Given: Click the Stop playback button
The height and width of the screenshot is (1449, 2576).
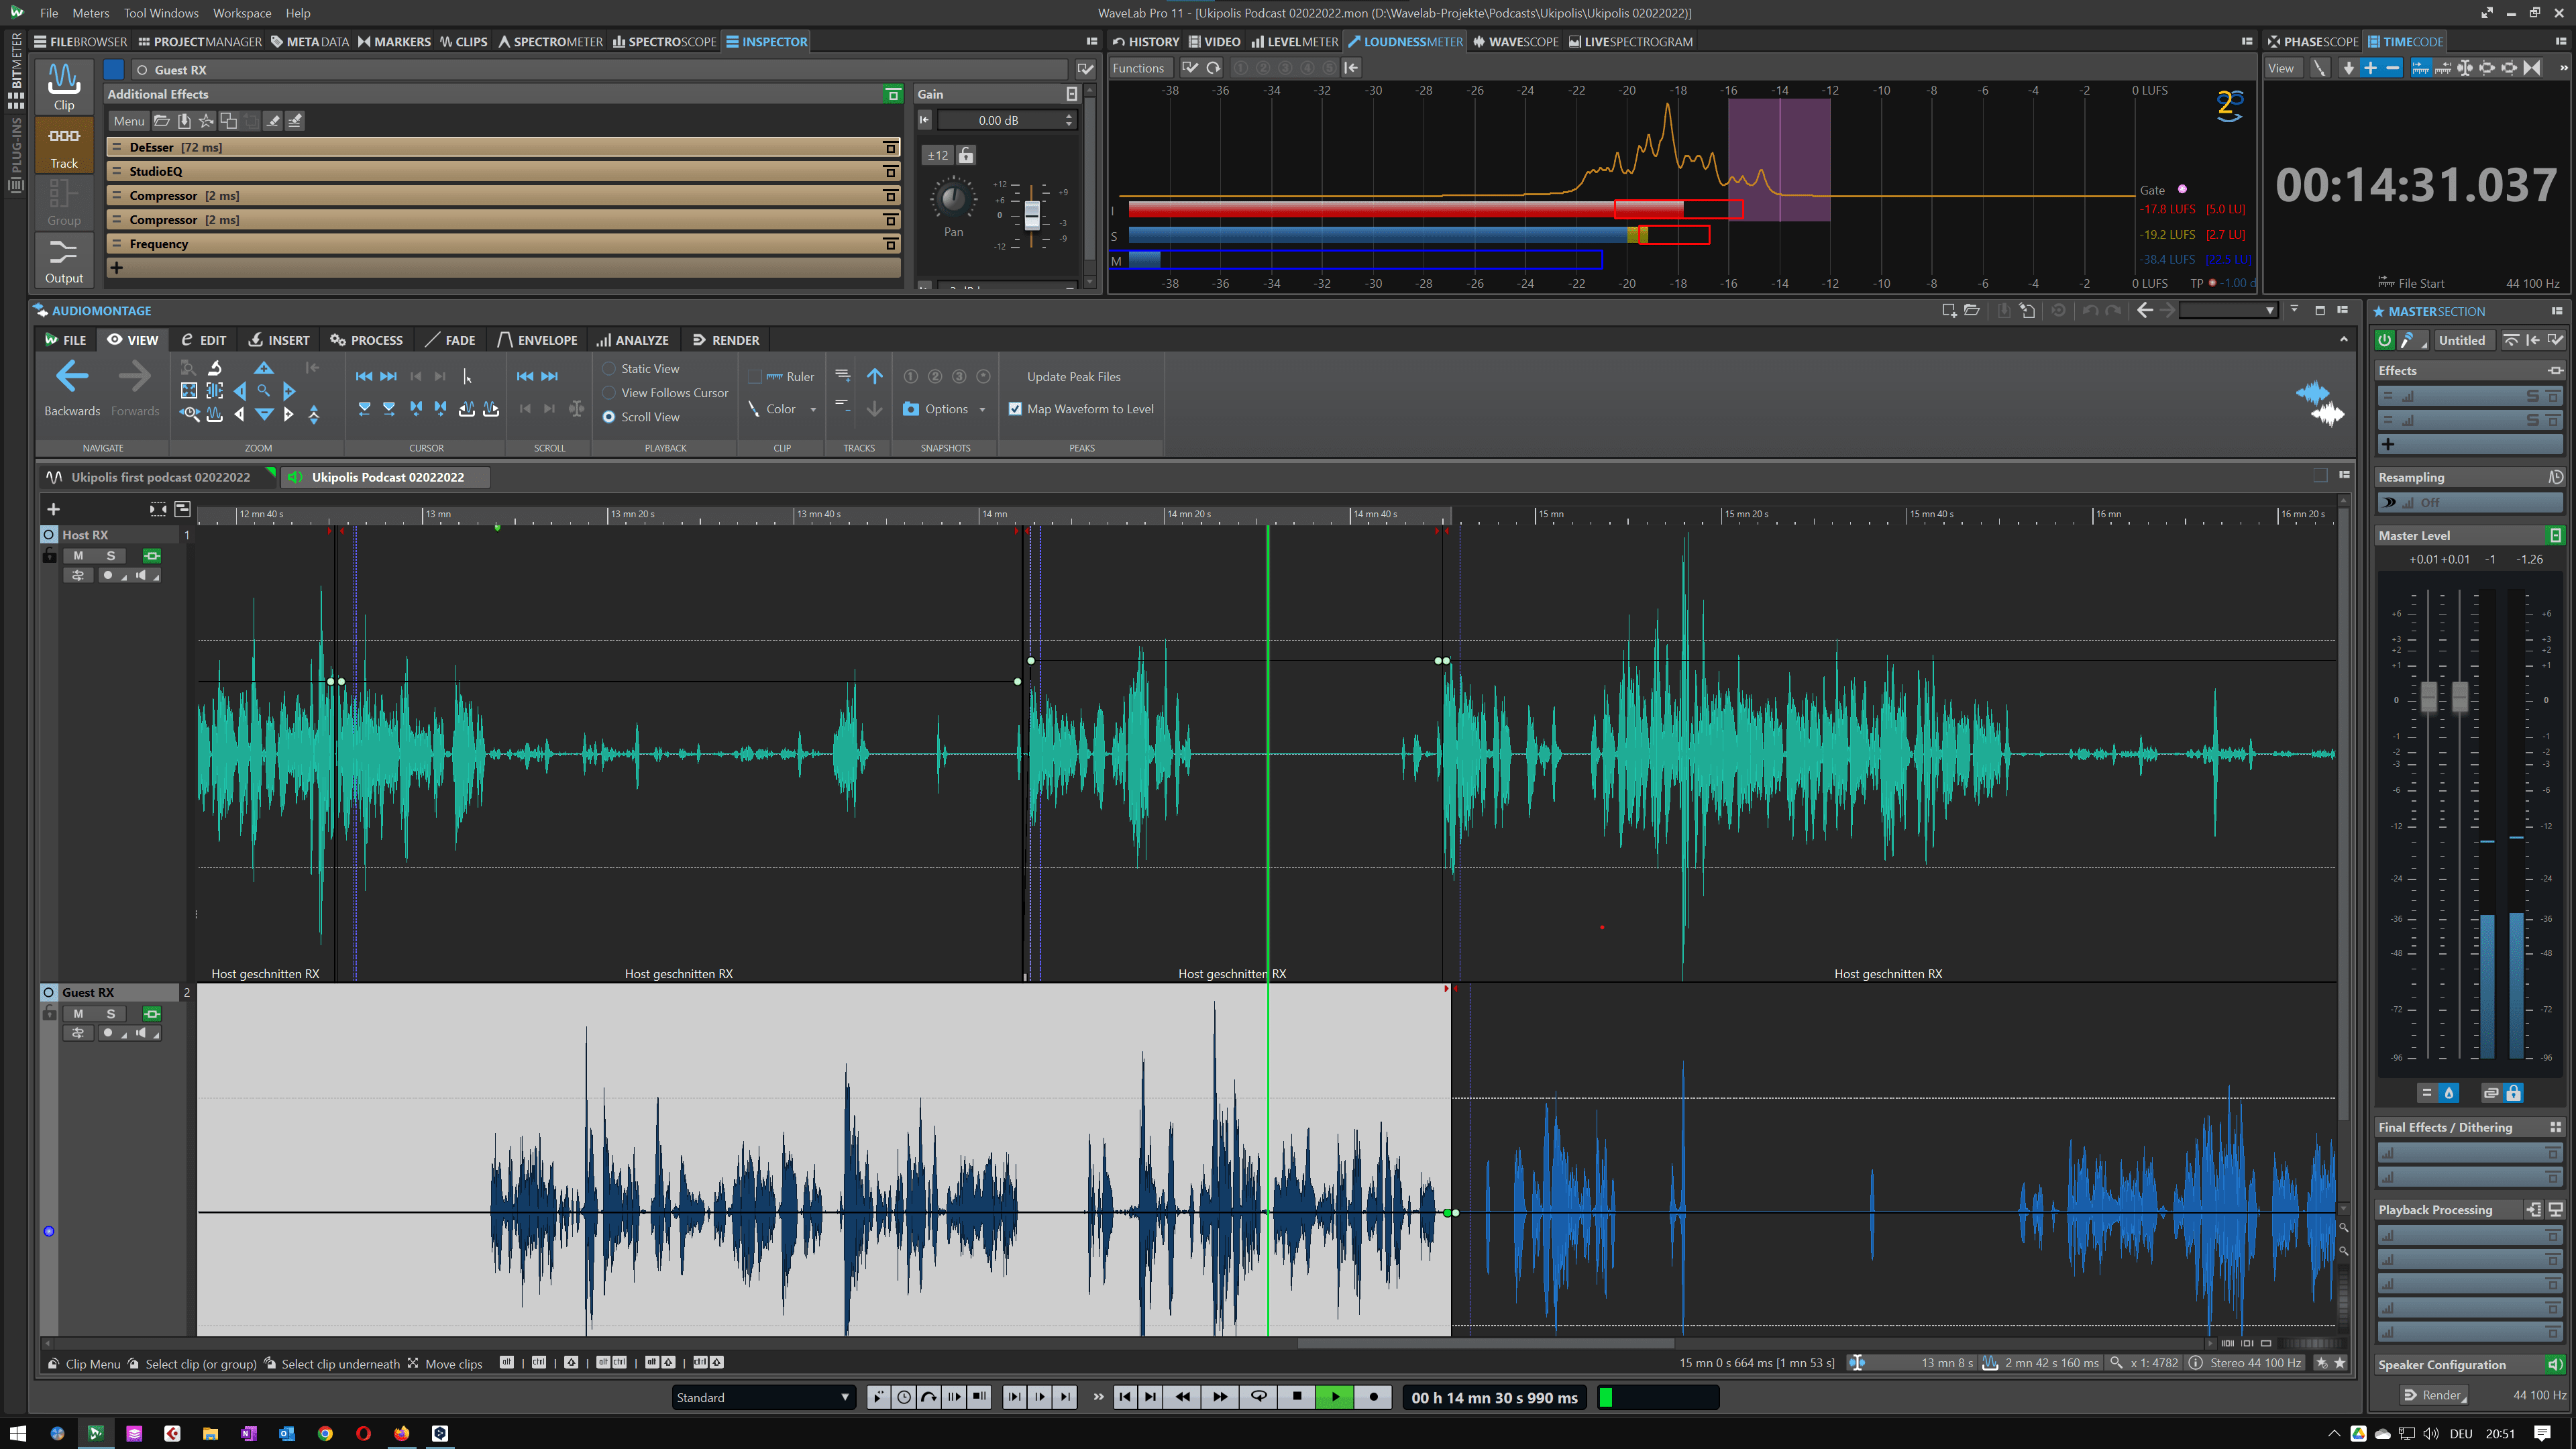Looking at the screenshot, I should point(1297,1397).
